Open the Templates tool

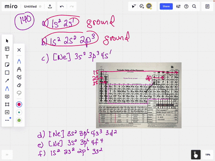tap(7, 49)
